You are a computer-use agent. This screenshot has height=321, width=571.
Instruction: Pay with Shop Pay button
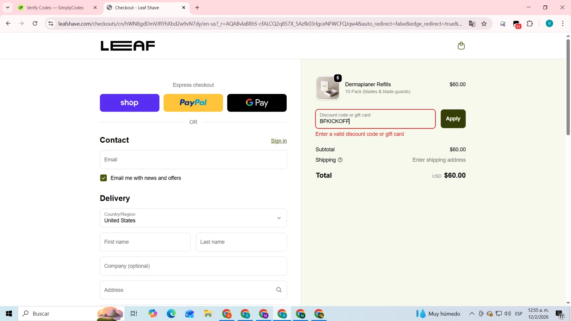pyautogui.click(x=129, y=103)
